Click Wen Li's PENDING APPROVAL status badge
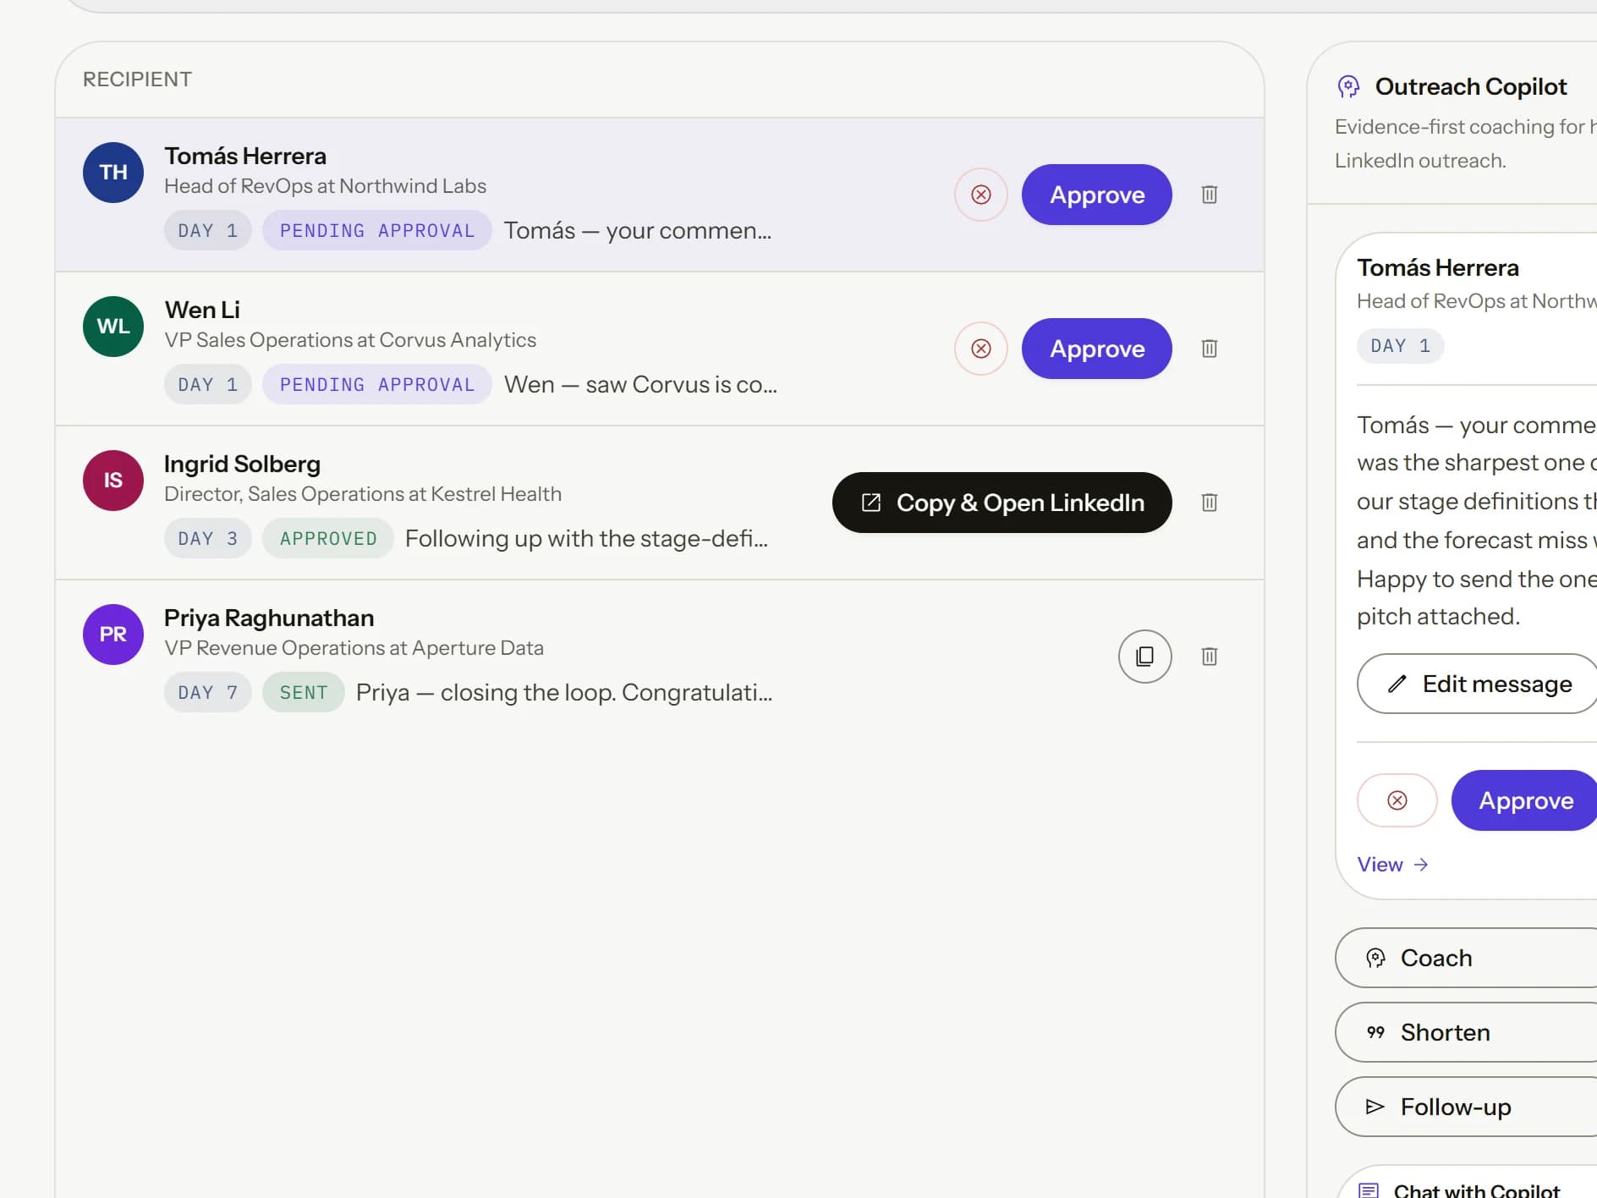The height and width of the screenshot is (1198, 1597). click(x=377, y=385)
